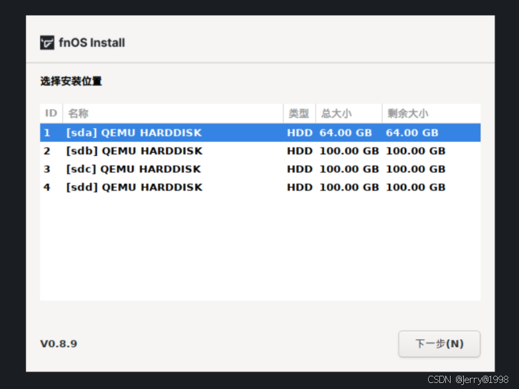
Task: Click 100.00 GB remaining size of sdb
Action: 415,151
